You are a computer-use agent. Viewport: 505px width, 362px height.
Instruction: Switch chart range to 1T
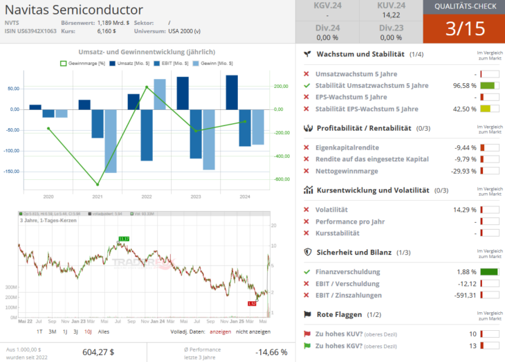(x=39, y=332)
